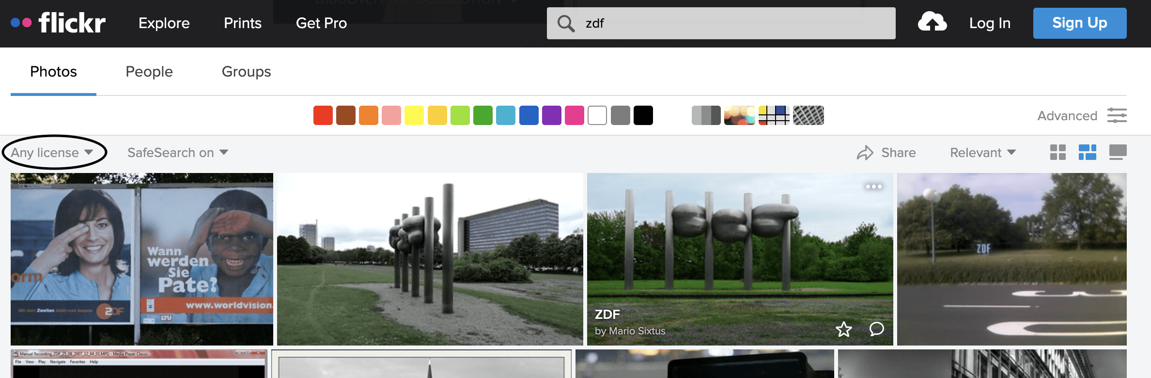Switch to square thumbnail grid view

[1058, 152]
